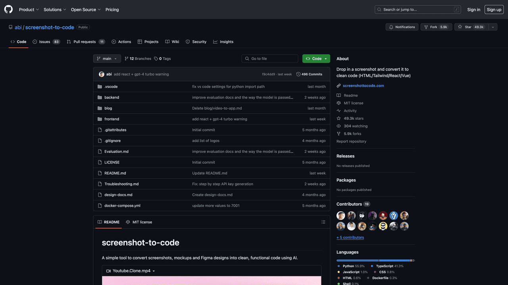This screenshot has height=285, width=508.
Task: Click the + 5 contributors link
Action: [350, 237]
